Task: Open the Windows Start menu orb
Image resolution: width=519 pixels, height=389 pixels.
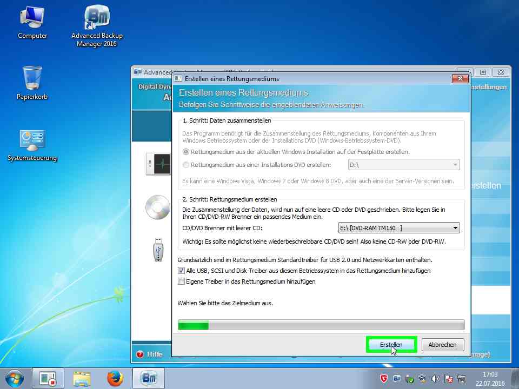Action: [x=14, y=378]
